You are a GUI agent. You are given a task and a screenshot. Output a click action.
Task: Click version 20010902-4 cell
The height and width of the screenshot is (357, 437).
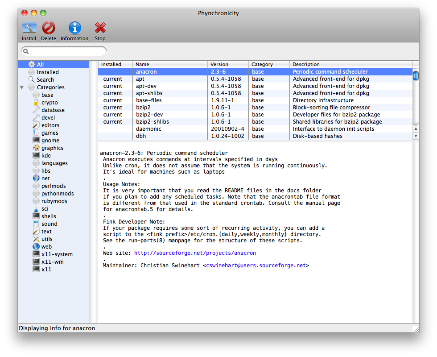pyautogui.click(x=228, y=129)
